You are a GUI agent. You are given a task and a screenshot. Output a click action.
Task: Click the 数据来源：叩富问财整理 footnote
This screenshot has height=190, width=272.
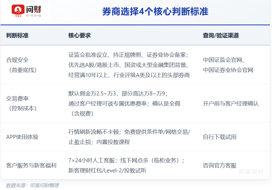tap(32, 185)
